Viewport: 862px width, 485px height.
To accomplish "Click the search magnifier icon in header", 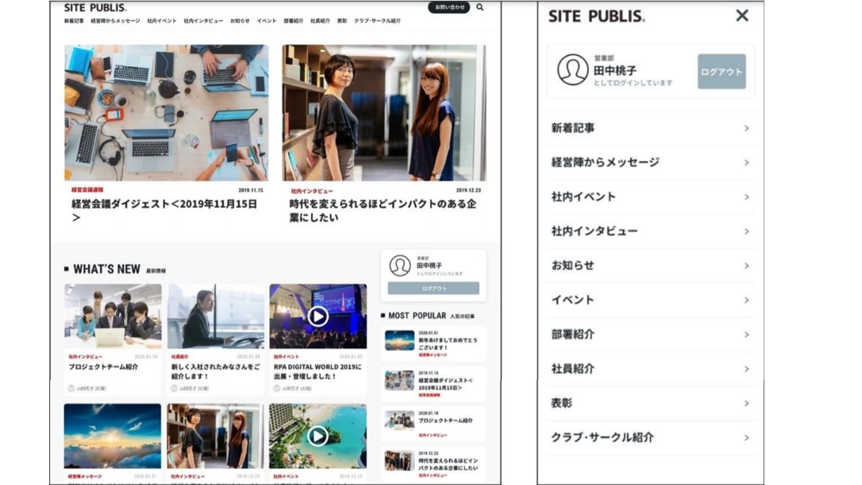I will (x=480, y=7).
